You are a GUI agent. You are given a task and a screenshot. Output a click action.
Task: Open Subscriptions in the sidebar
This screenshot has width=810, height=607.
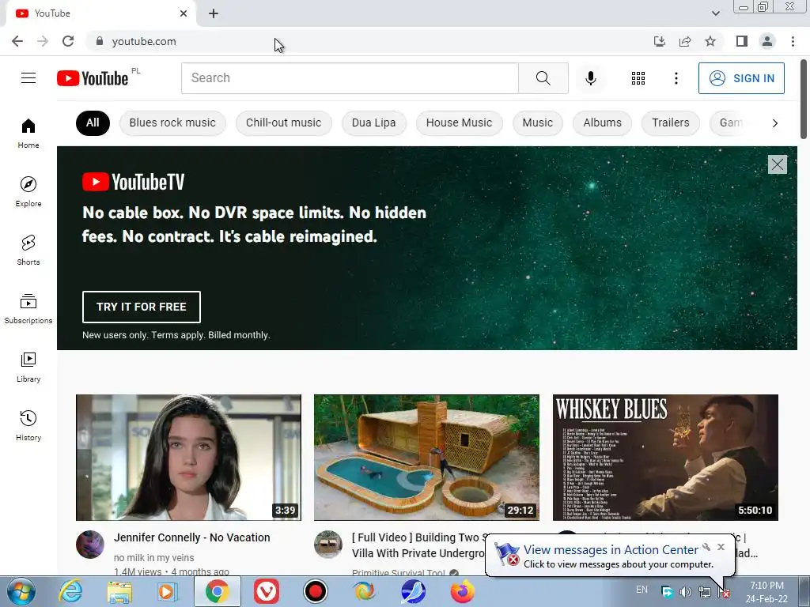coord(28,308)
